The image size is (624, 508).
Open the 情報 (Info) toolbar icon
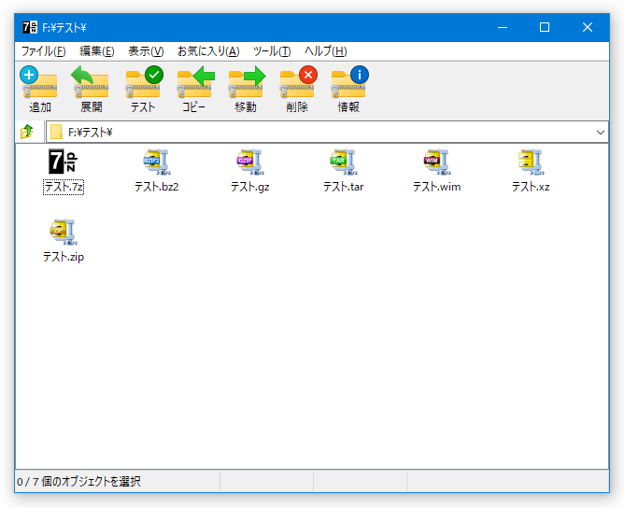[348, 89]
